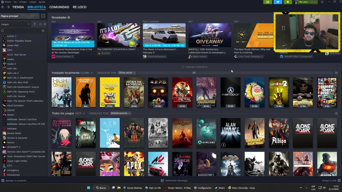Click the Buscar taskbar search box

101,188
